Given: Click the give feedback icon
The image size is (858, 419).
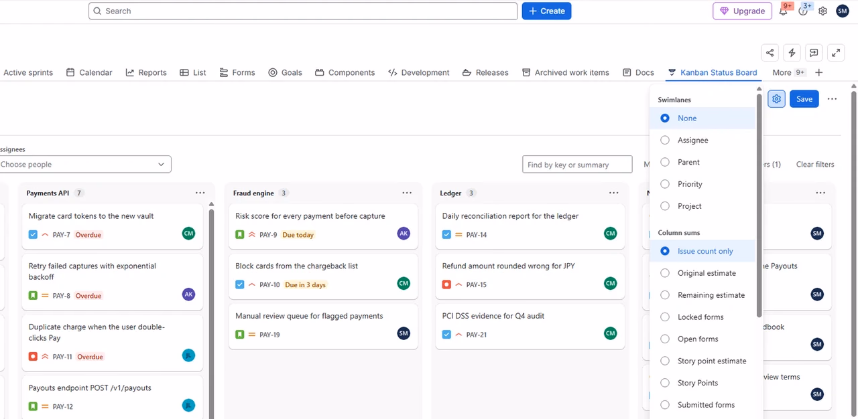Looking at the screenshot, I should coord(814,53).
